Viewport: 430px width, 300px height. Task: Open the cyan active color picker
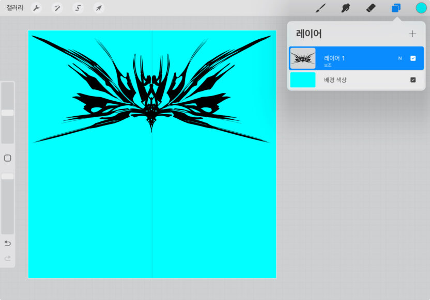421,8
